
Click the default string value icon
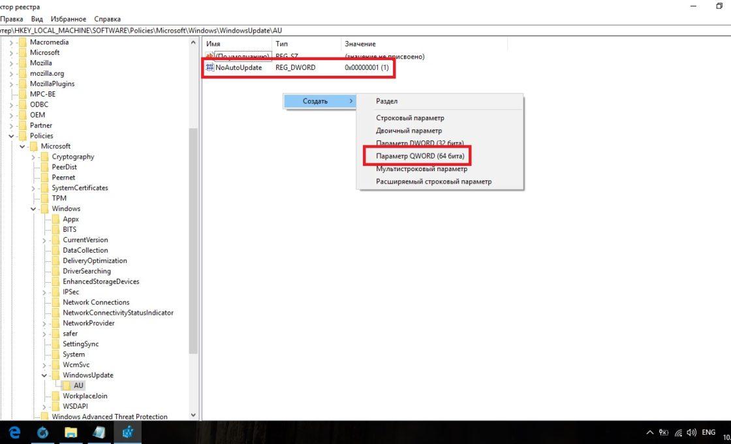[210, 56]
